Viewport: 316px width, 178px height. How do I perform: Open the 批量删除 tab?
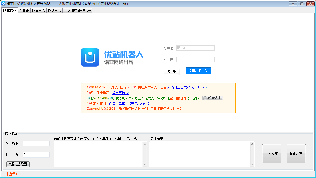point(38,11)
